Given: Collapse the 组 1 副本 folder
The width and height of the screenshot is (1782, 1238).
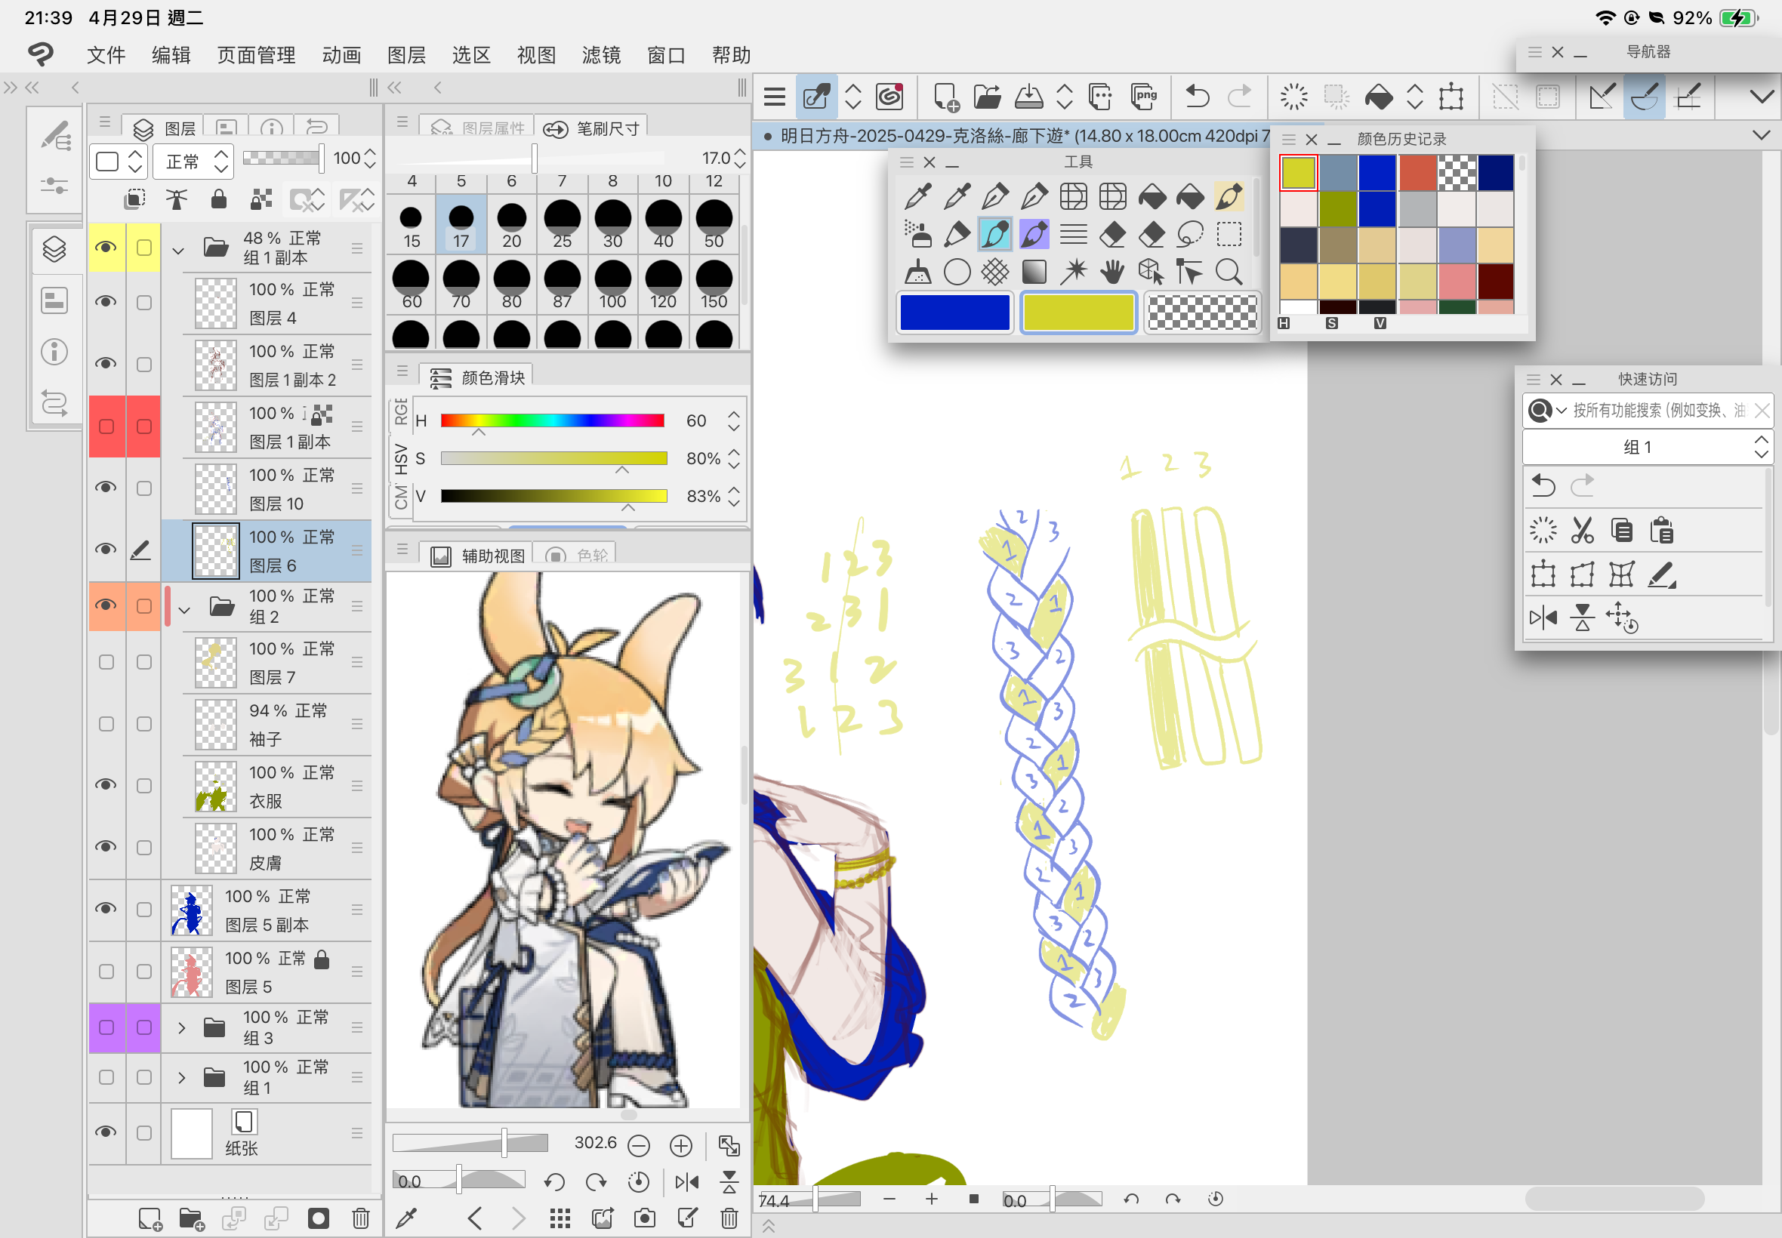Looking at the screenshot, I should [x=178, y=250].
